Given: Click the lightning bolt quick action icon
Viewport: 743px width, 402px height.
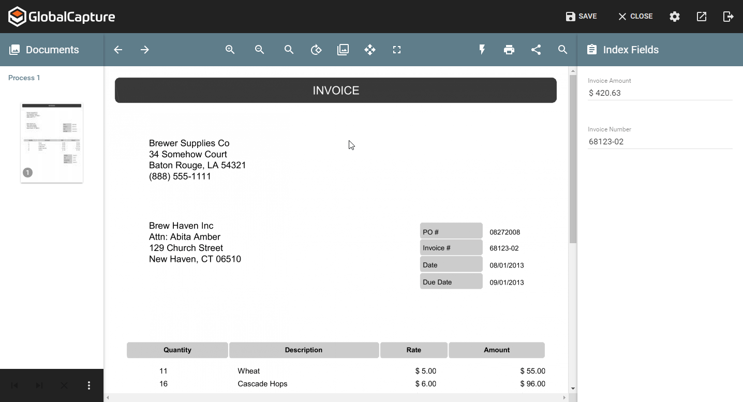Looking at the screenshot, I should click(482, 50).
